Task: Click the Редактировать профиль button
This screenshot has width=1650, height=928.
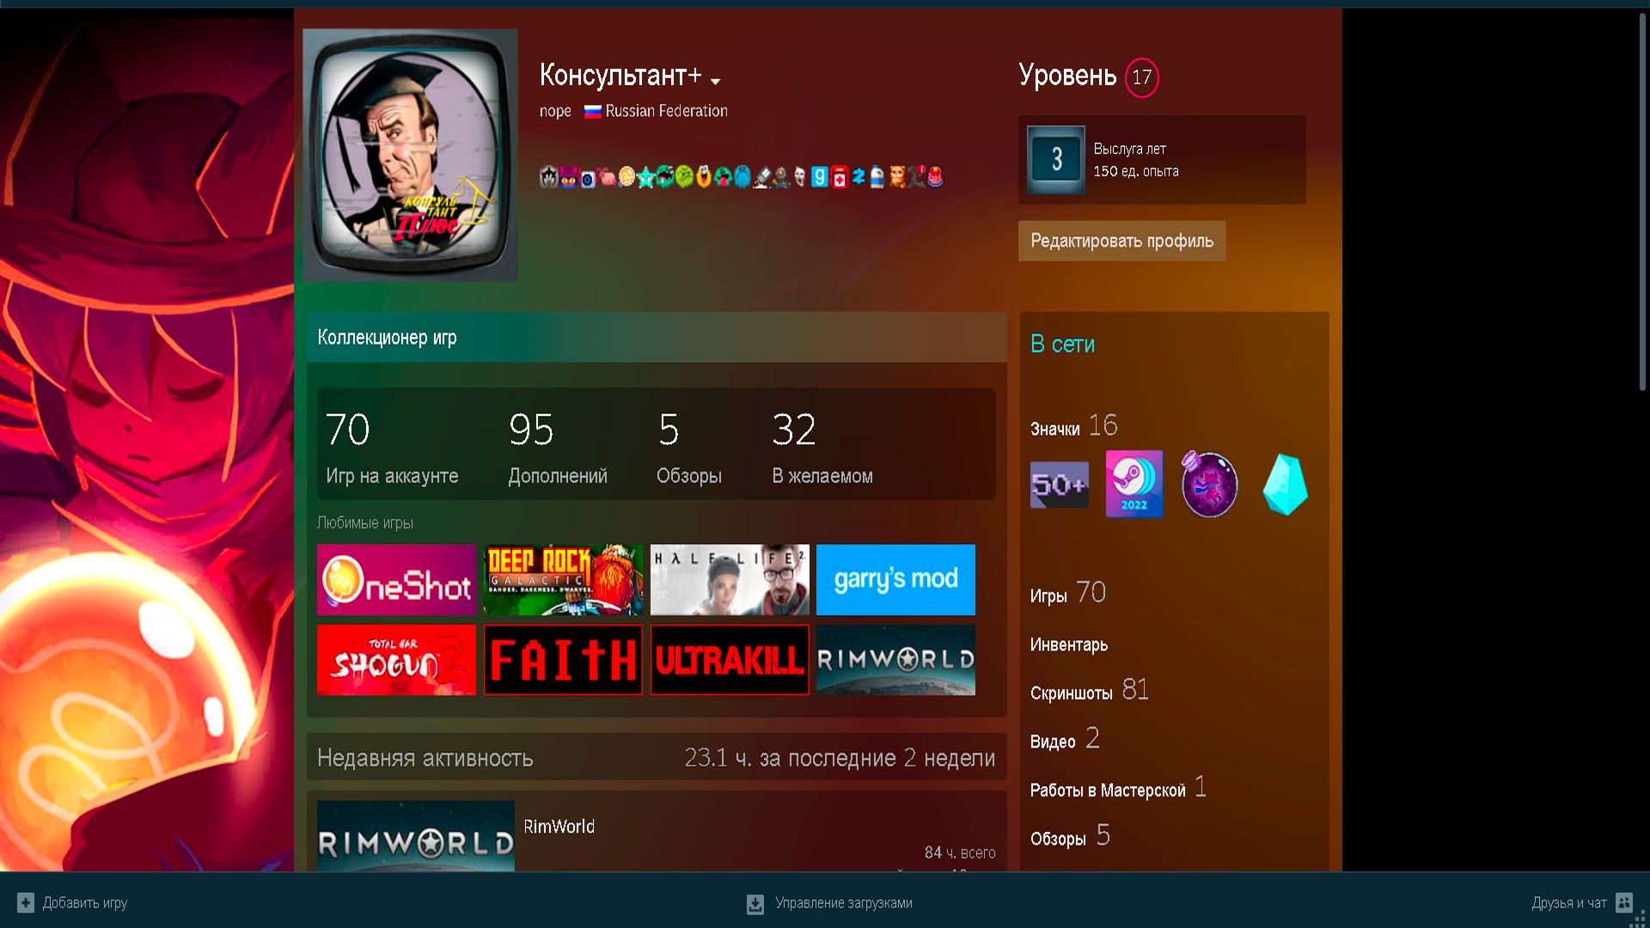Action: (x=1121, y=241)
